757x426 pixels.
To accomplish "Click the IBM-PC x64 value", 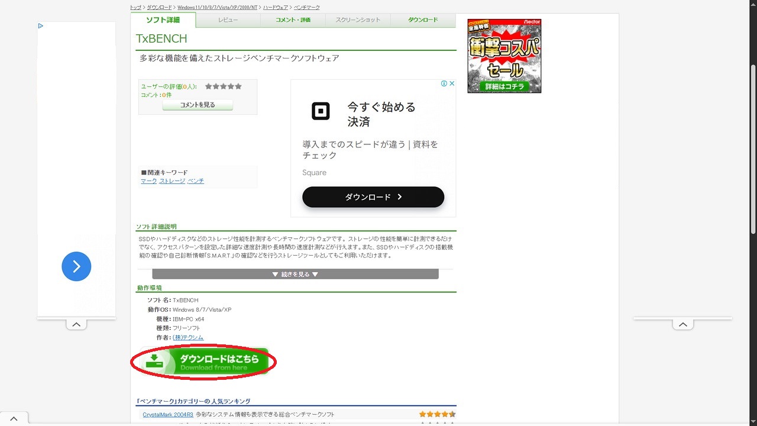I will pos(188,319).
